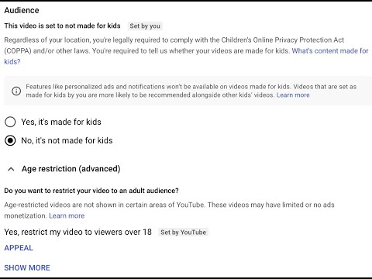
Task: Click the 'restrict your video to an adult audience' question
Action: (91, 191)
